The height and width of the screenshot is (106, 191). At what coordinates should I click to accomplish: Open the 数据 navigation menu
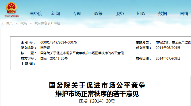[163, 14]
